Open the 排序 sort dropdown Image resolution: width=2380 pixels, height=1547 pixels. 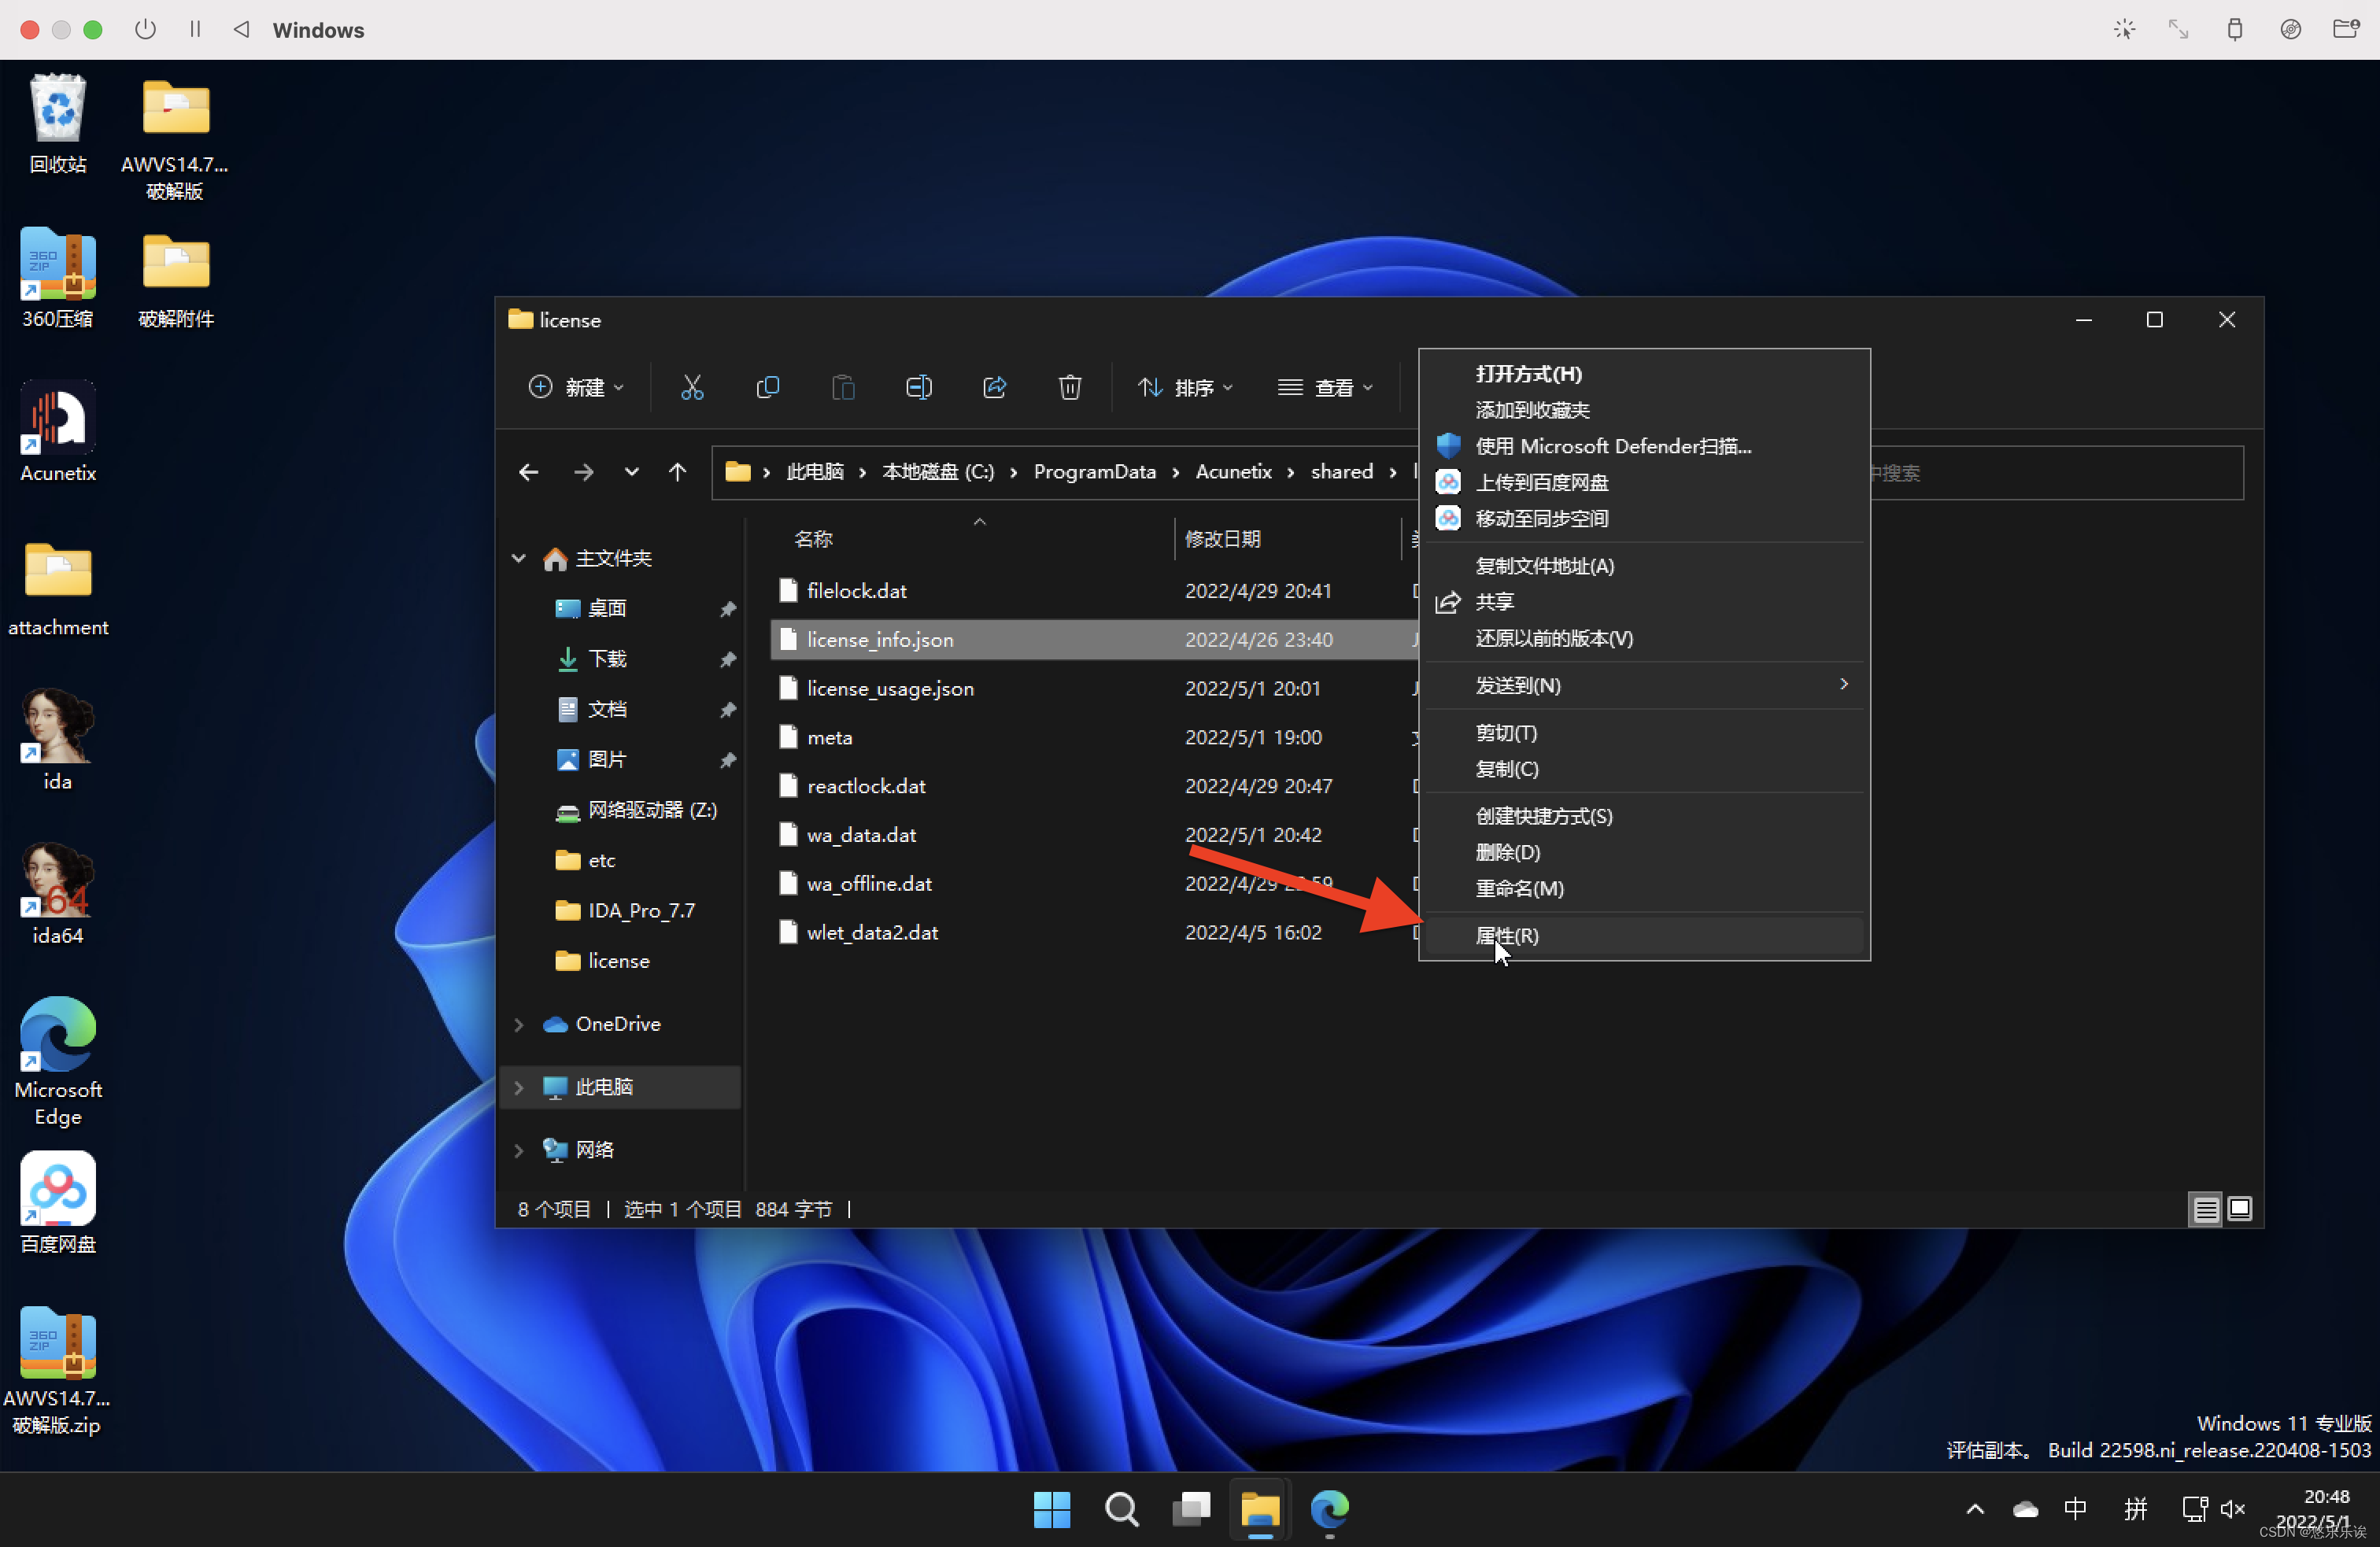pyautogui.click(x=1186, y=387)
